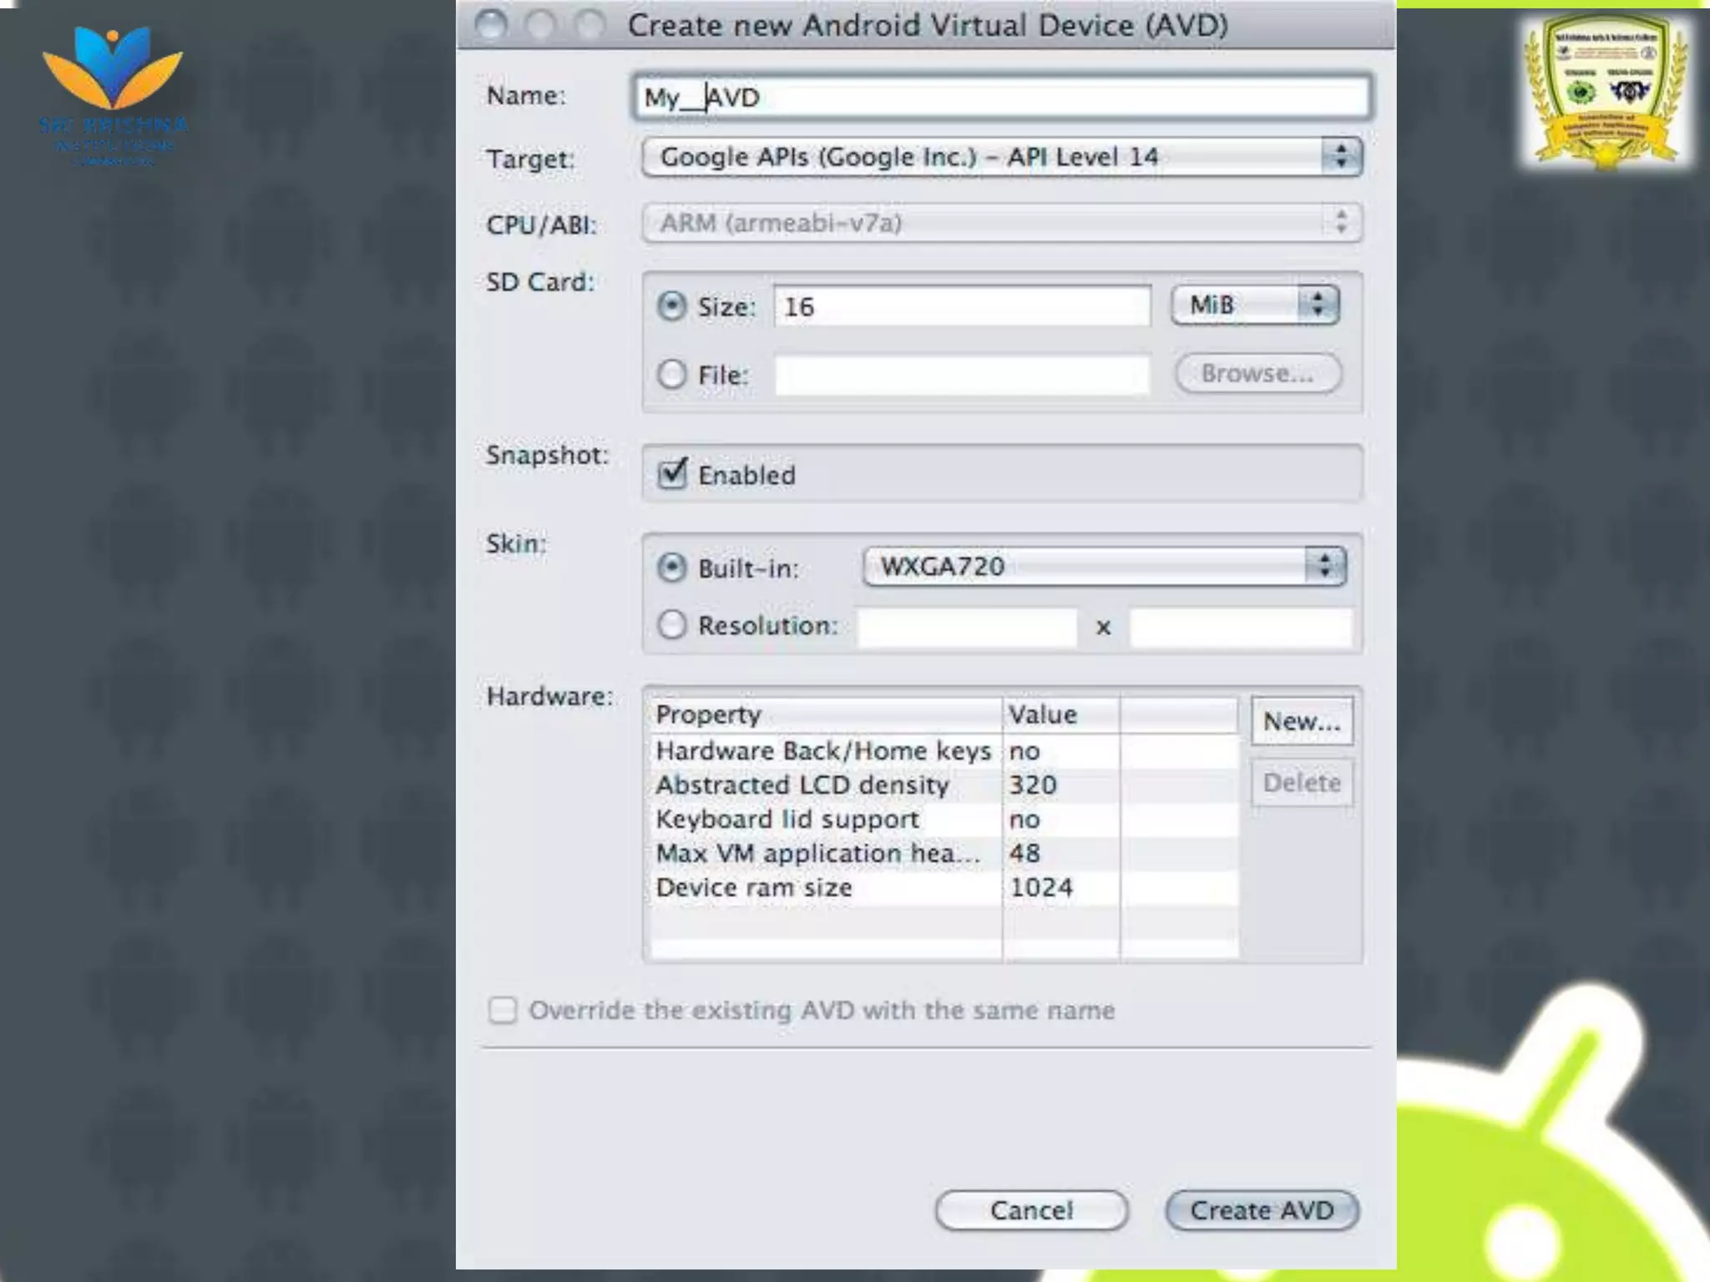
Task: Click the close window button
Action: (x=491, y=25)
